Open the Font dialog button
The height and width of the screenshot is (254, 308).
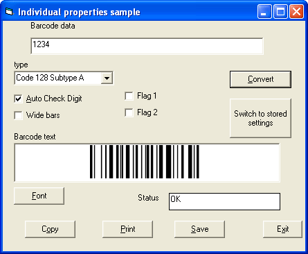click(x=39, y=196)
